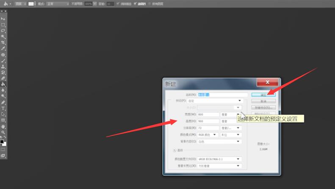Open the resolution unit dropdown
This screenshot has height=189, width=335.
pos(231,128)
